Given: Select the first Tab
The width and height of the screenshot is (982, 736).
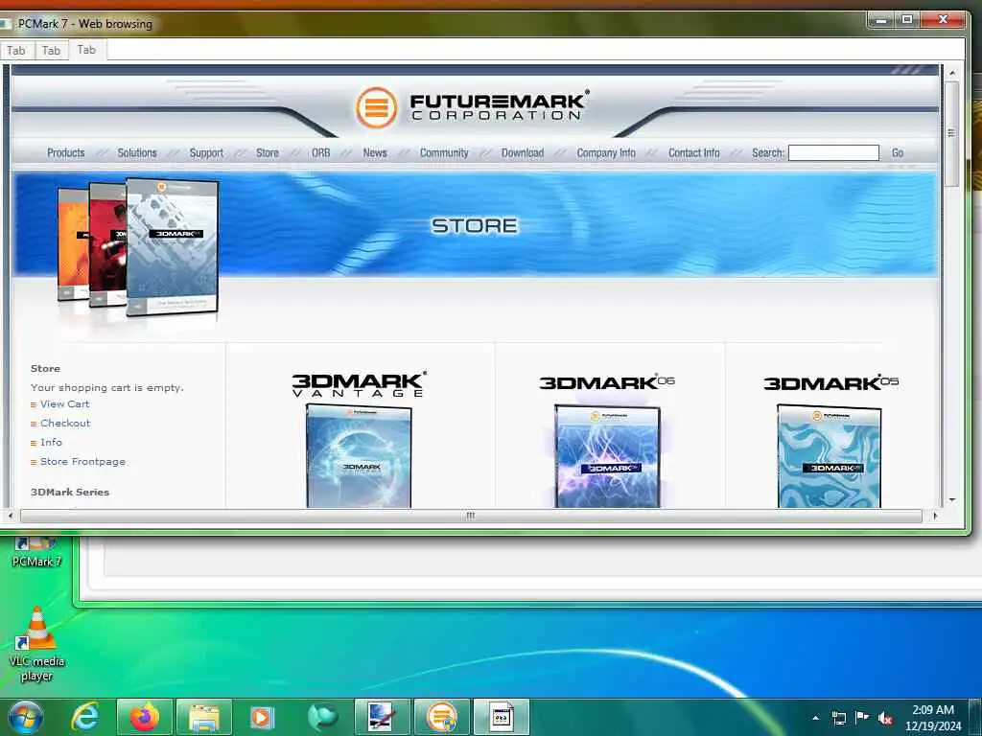Looking at the screenshot, I should pos(16,51).
